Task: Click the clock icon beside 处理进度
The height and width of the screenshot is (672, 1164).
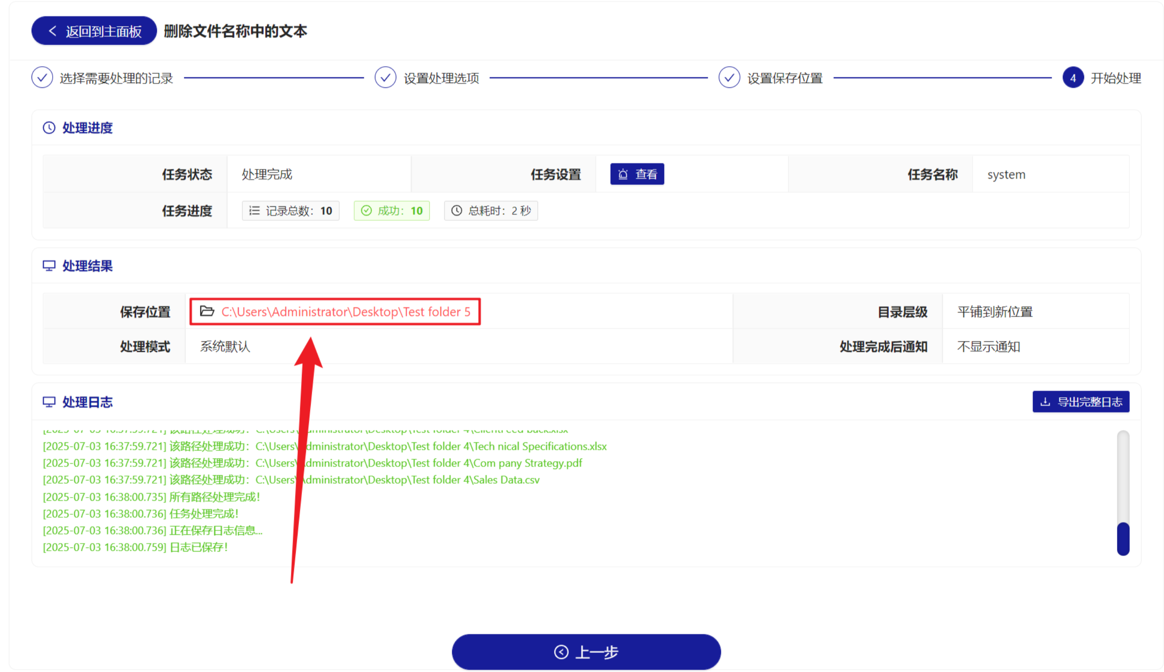Action: point(49,127)
